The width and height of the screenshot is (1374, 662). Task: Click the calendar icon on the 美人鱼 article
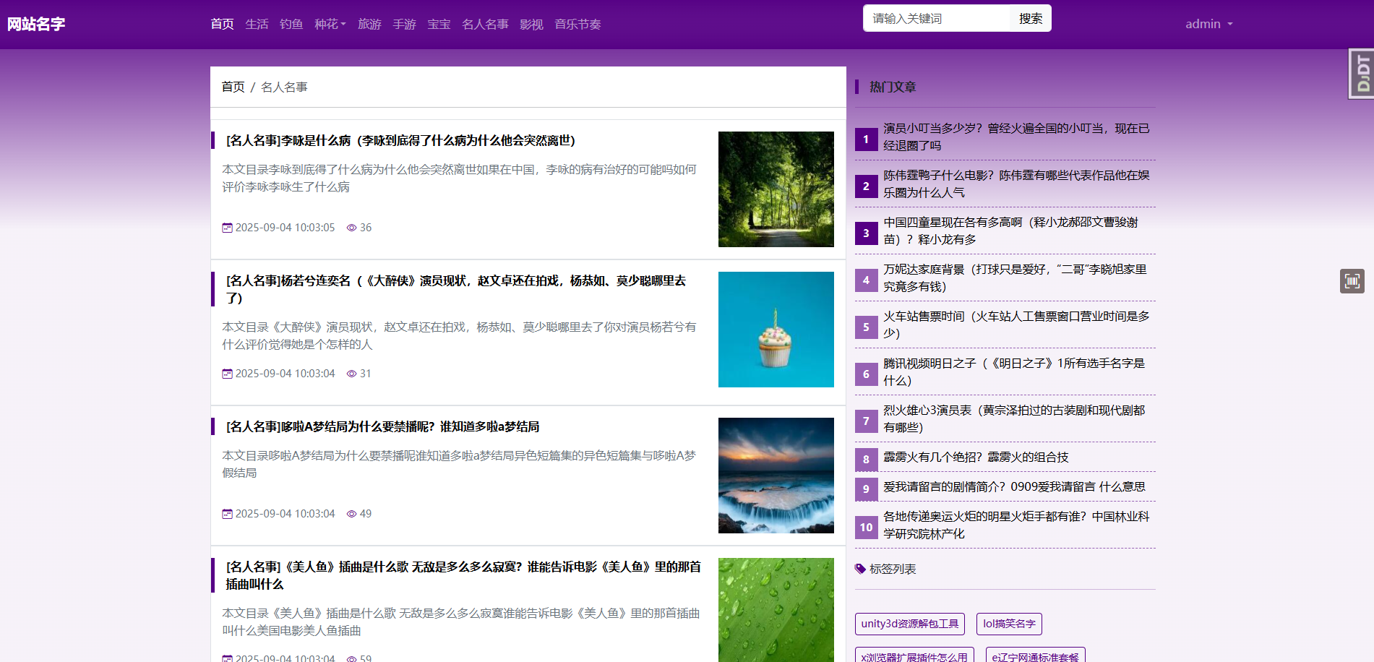227,658
